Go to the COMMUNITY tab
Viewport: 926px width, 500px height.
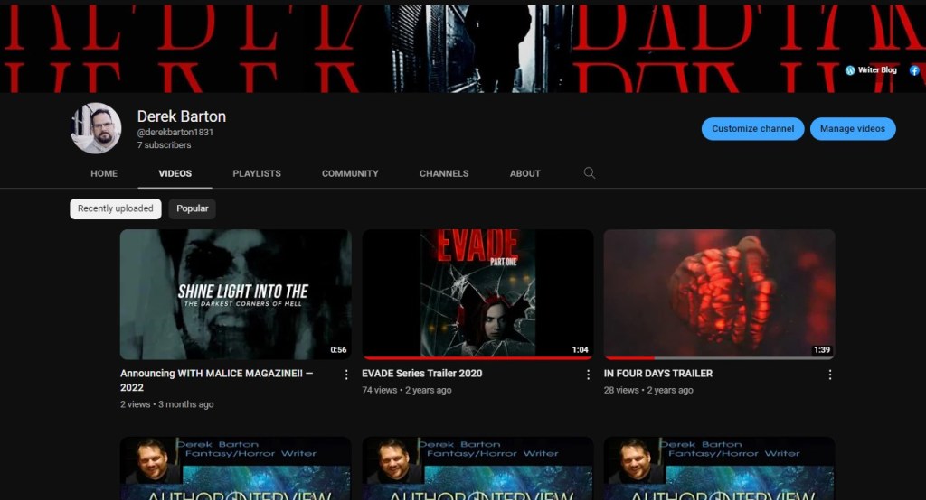pyautogui.click(x=350, y=173)
